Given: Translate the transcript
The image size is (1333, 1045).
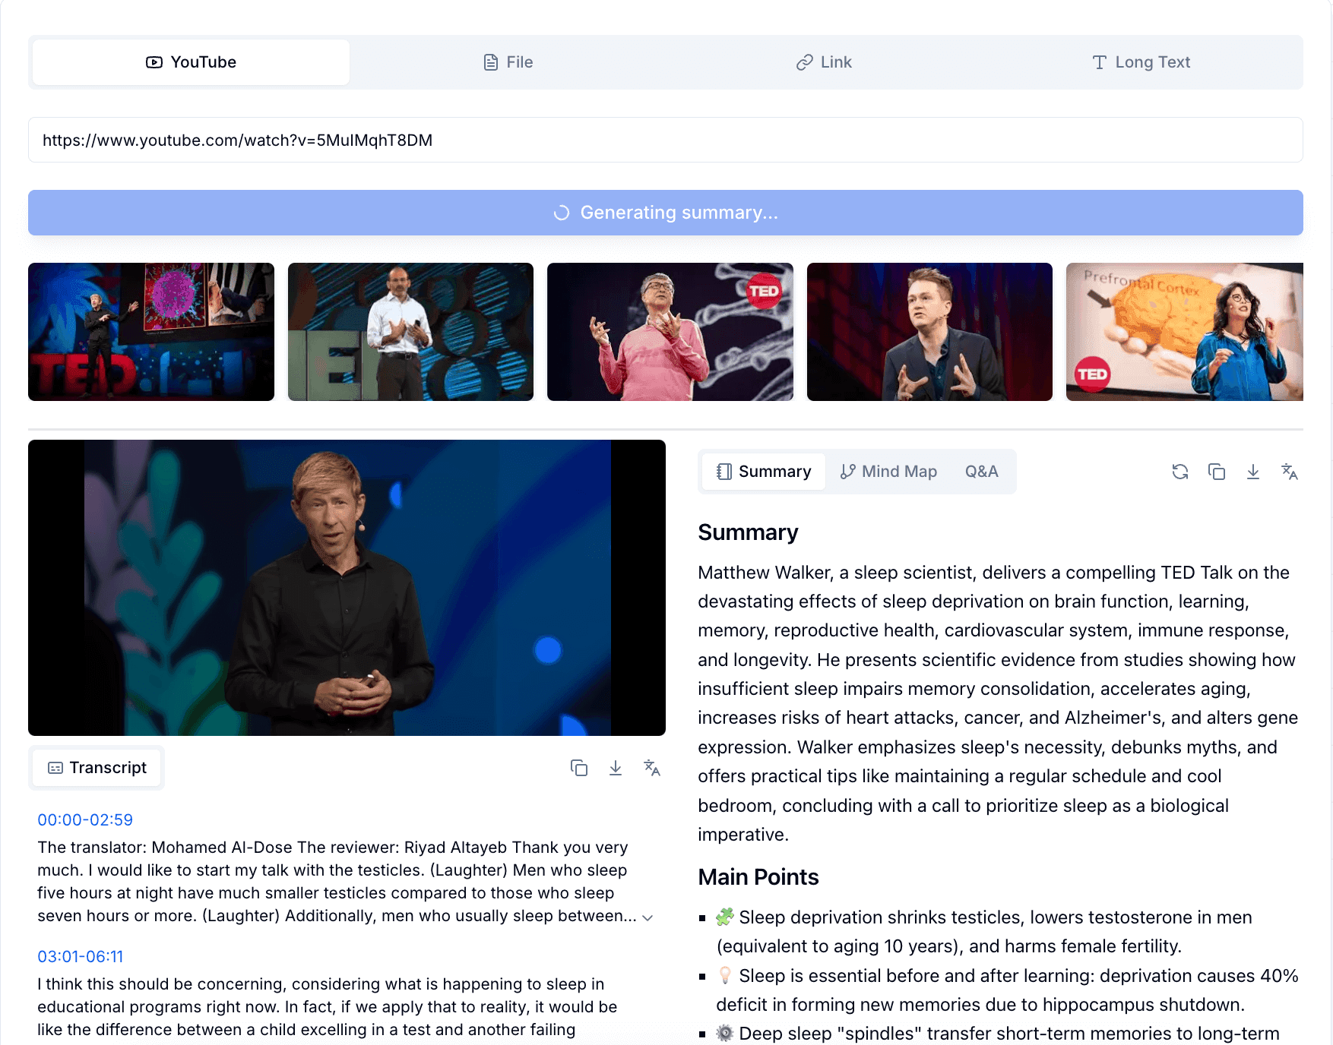Looking at the screenshot, I should tap(652, 768).
